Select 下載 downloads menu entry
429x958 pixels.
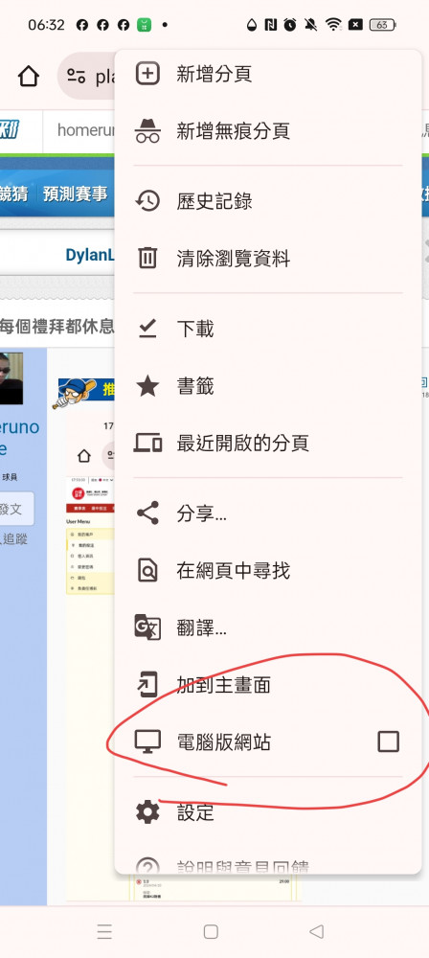[268, 329]
